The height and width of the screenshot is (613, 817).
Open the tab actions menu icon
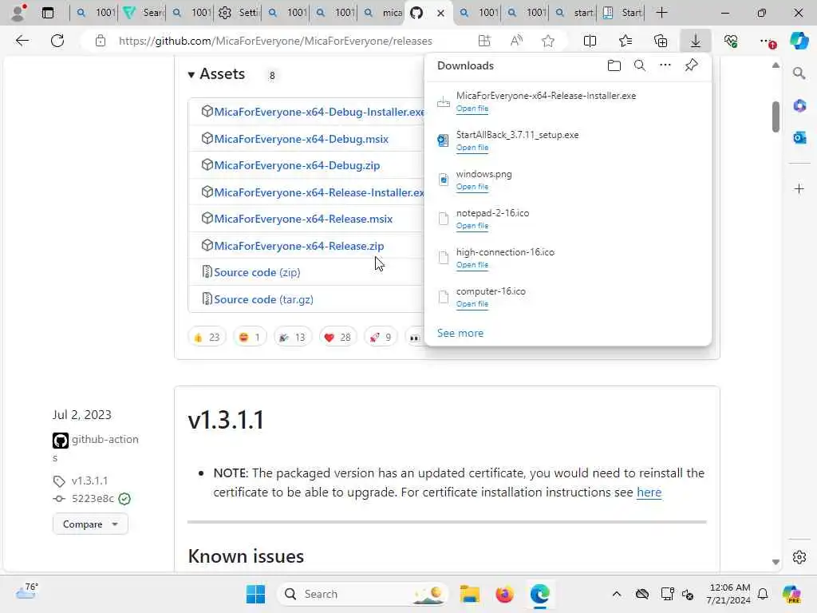coord(47,13)
